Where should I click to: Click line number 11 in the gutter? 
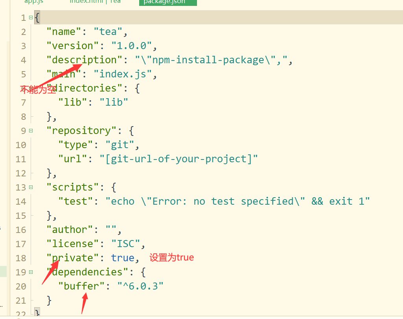[x=21, y=159]
